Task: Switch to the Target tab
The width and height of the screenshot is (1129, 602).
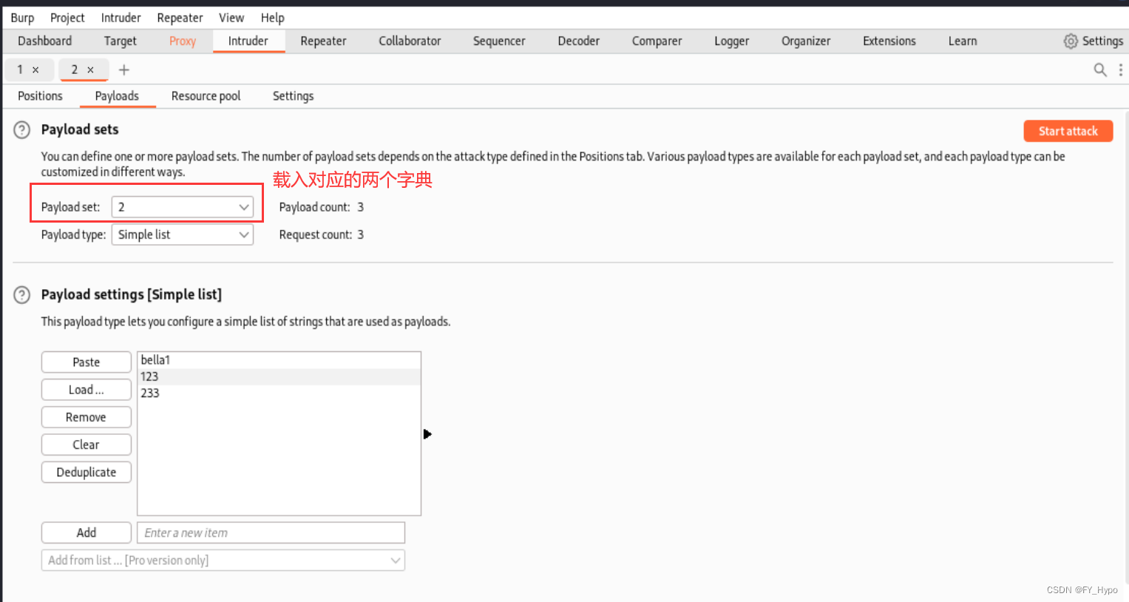Action: click(120, 41)
